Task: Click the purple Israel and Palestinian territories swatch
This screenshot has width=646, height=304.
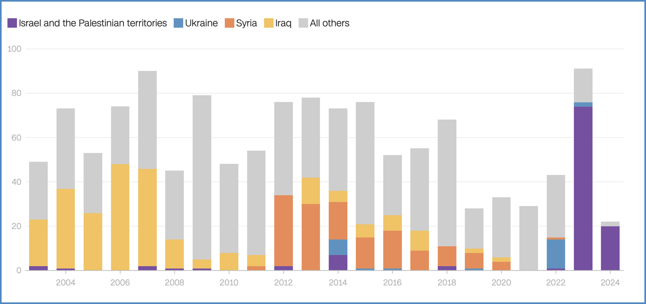Action: pos(12,23)
